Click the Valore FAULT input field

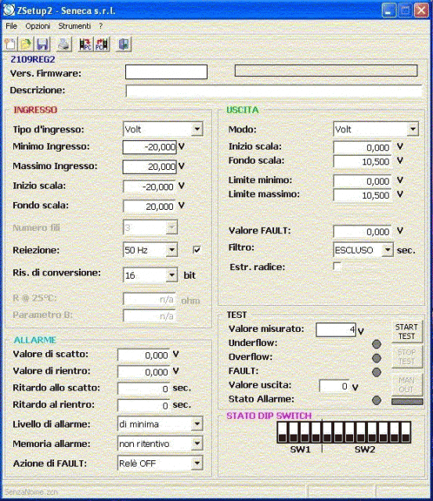point(363,232)
